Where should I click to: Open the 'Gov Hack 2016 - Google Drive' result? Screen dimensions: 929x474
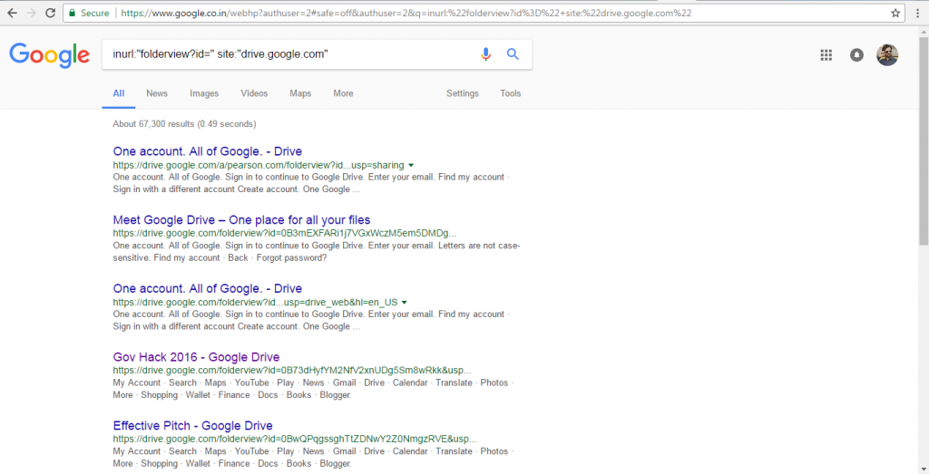[x=196, y=357]
